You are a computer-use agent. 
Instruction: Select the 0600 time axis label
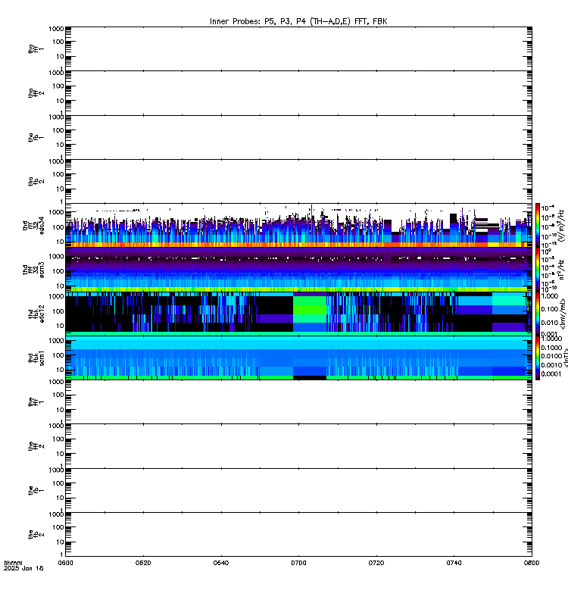point(65,563)
